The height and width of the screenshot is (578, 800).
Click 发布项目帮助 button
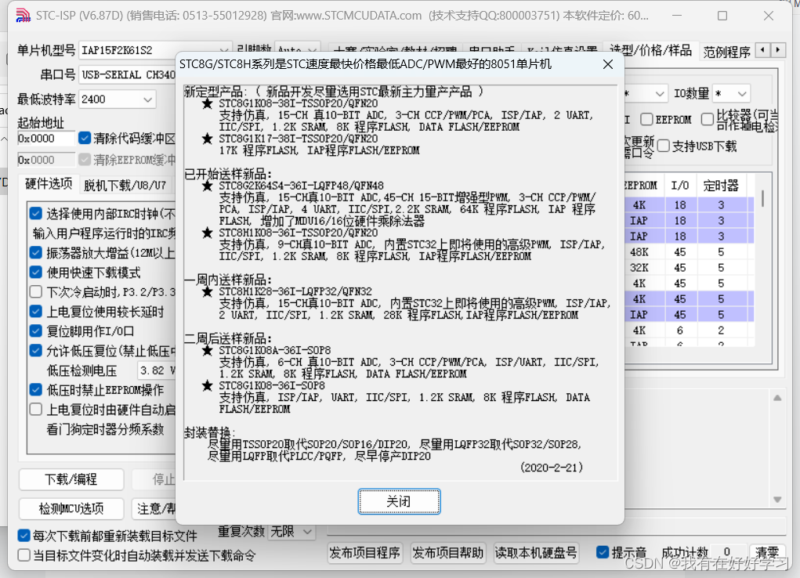click(x=448, y=553)
